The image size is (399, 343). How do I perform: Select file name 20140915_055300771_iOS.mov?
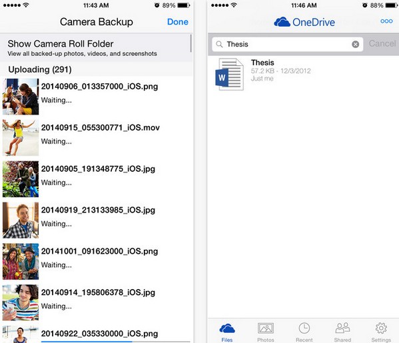pos(101,127)
